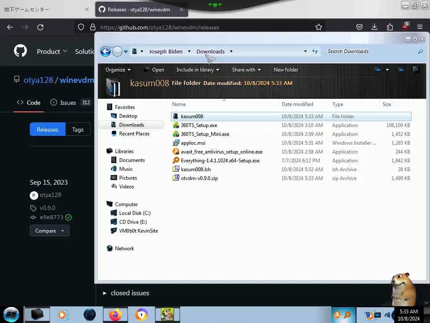This screenshot has width=430, height=323.
Task: Select the Everything-1.4.1.1024.x64-Setup.exe icon
Action: click(x=176, y=160)
